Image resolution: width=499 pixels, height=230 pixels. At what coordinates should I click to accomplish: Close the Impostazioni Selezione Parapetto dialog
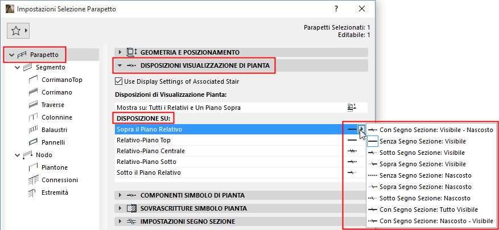pos(362,9)
